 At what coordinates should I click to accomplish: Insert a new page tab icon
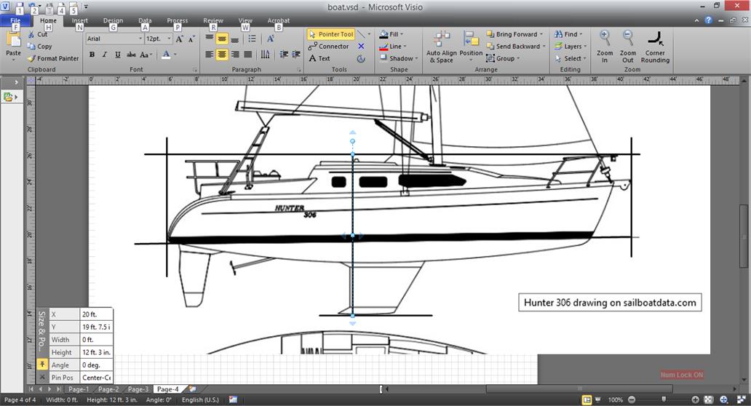pyautogui.click(x=192, y=389)
